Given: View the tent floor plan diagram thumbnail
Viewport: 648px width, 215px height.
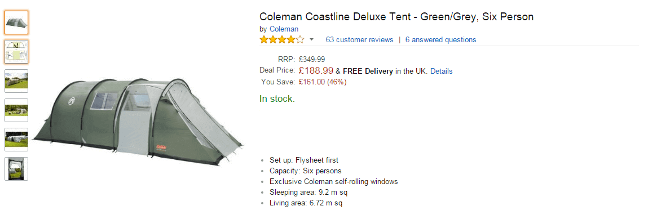Looking at the screenshot, I should pos(16,52).
